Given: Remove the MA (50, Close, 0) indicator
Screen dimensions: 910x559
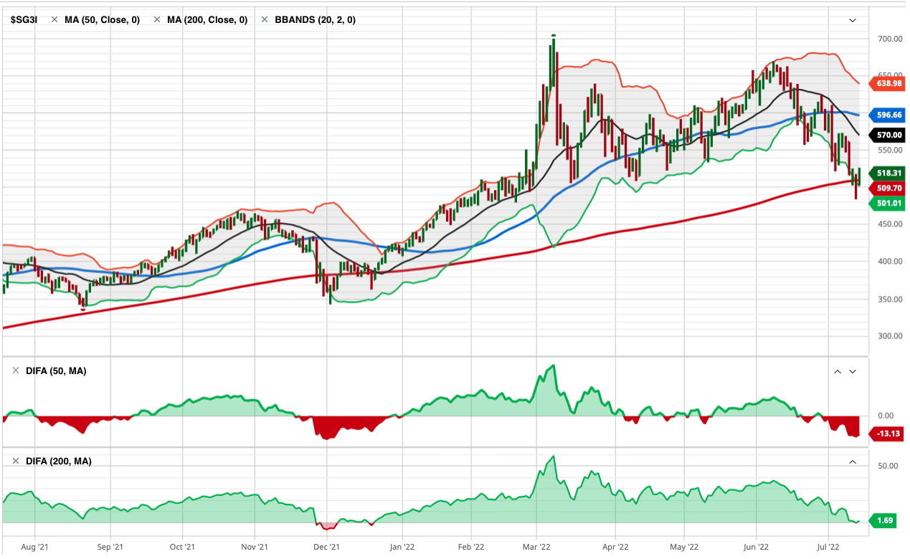Looking at the screenshot, I should pyautogui.click(x=54, y=20).
